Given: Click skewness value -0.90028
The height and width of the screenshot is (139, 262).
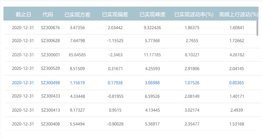Looking at the screenshot, I should (115, 124).
